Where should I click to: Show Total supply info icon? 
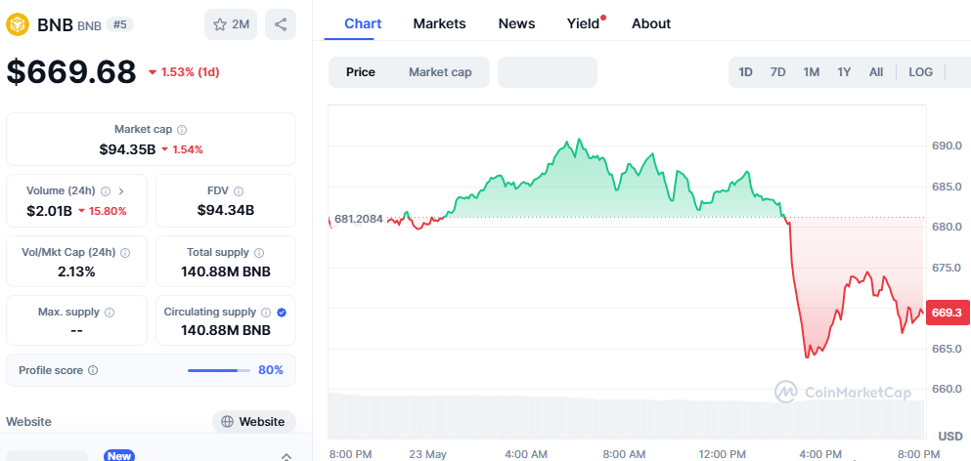tap(259, 252)
